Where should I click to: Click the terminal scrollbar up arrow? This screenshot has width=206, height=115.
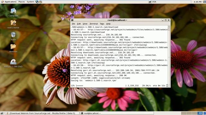tap(169, 27)
